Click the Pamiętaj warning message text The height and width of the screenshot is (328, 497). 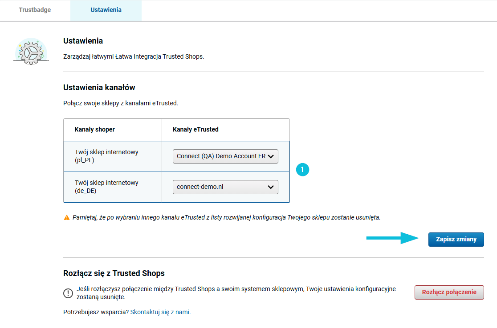[x=226, y=218]
